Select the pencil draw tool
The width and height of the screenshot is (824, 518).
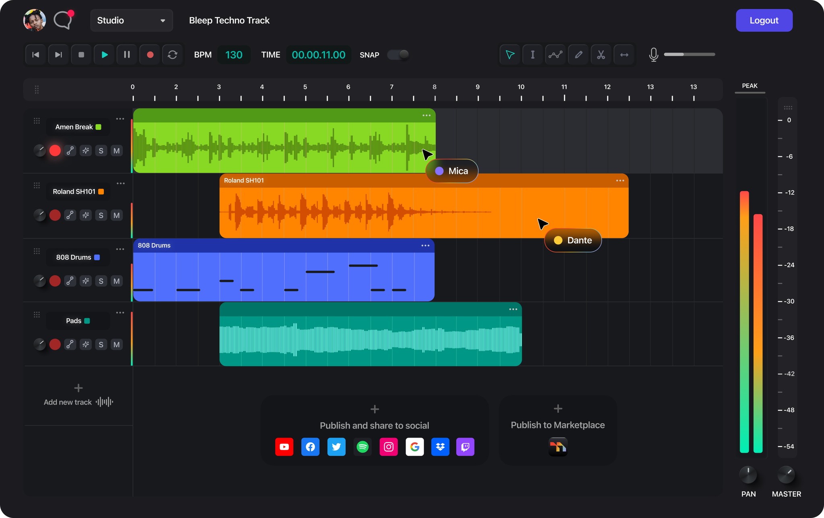578,55
